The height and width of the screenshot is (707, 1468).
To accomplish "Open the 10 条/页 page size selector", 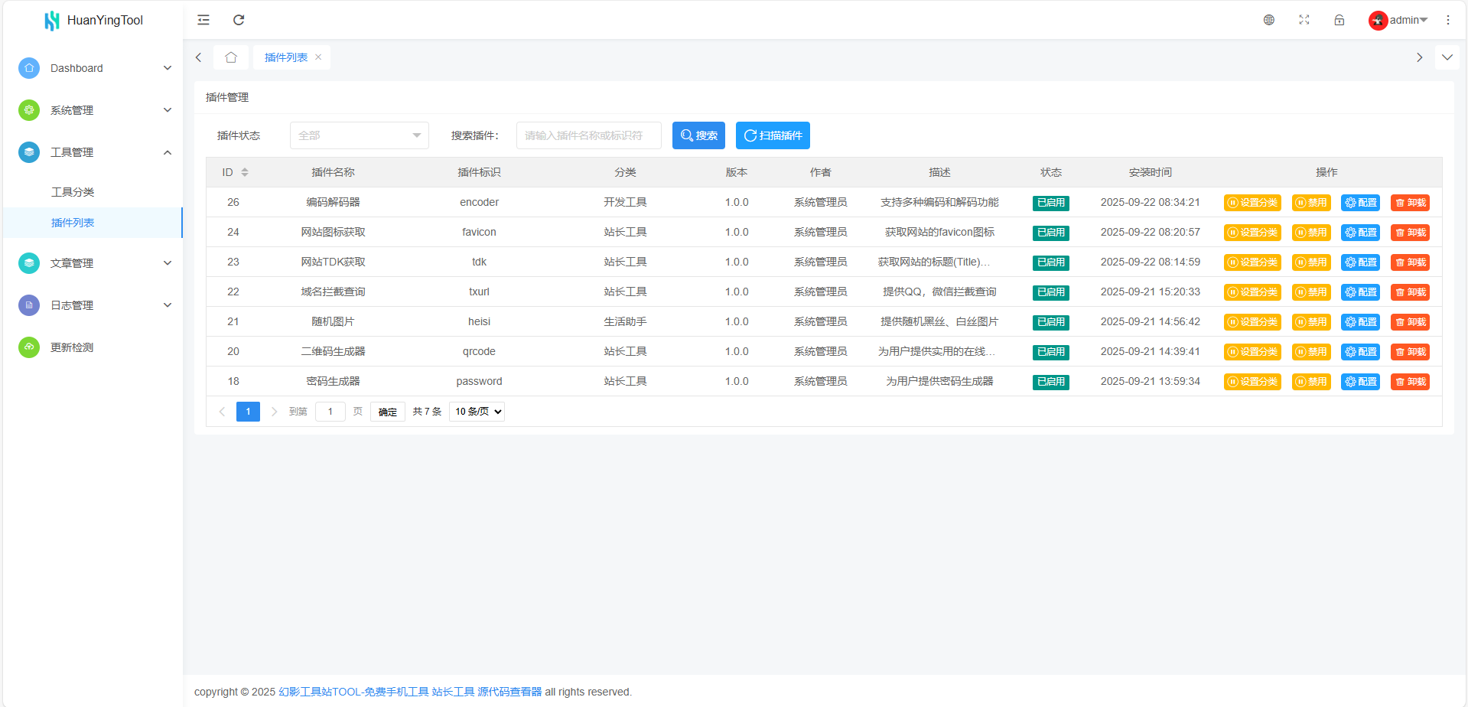I will click(x=477, y=412).
